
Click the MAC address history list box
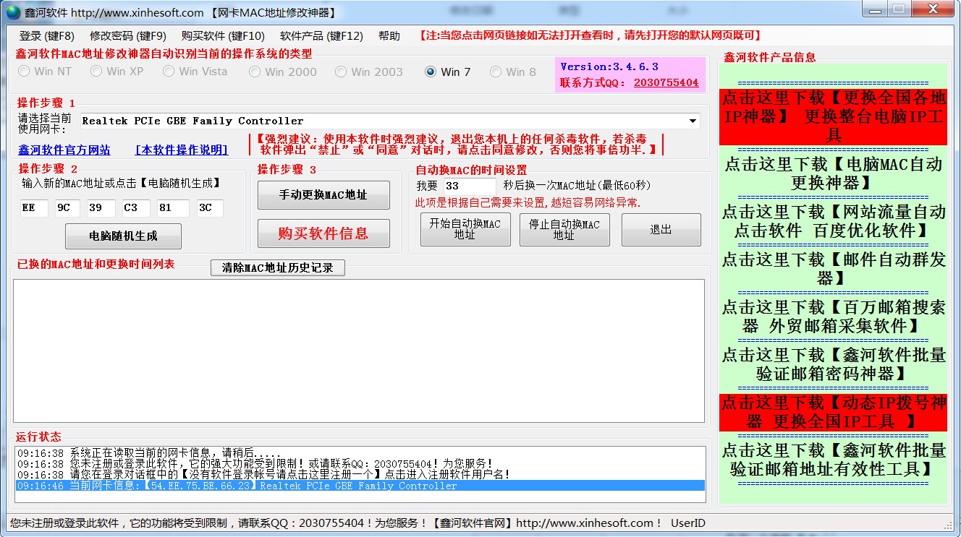tap(359, 351)
